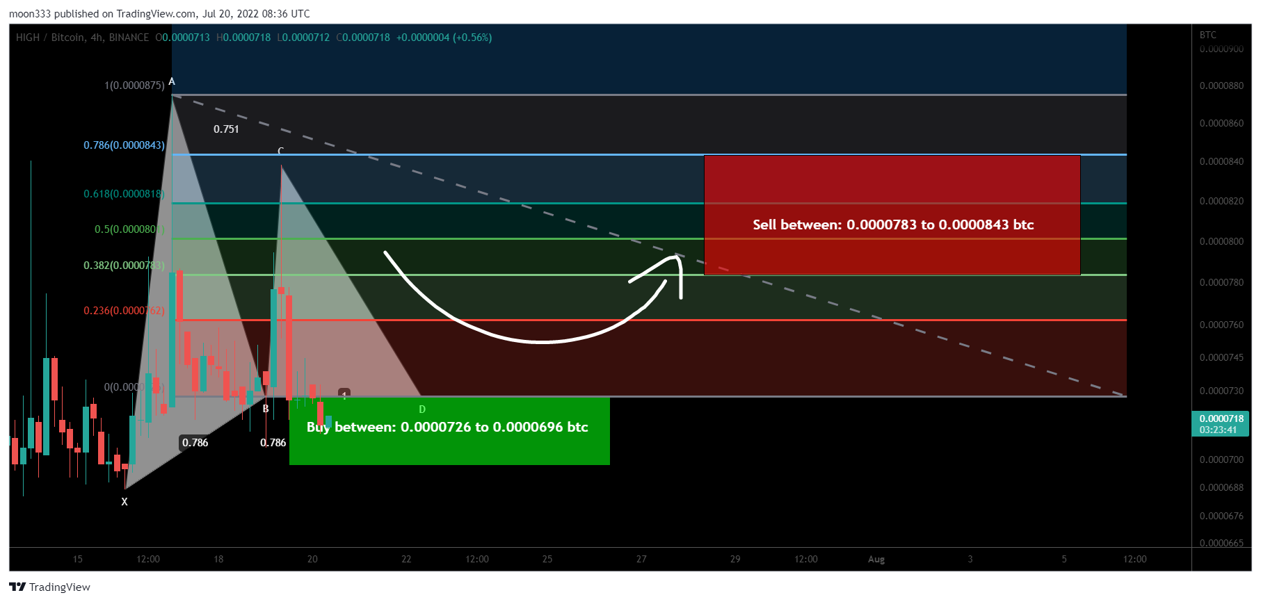Click the 'HIGH / Bitcoin, 4h, BINANCE' symbol title
This screenshot has height=602, width=1261.
[82, 38]
